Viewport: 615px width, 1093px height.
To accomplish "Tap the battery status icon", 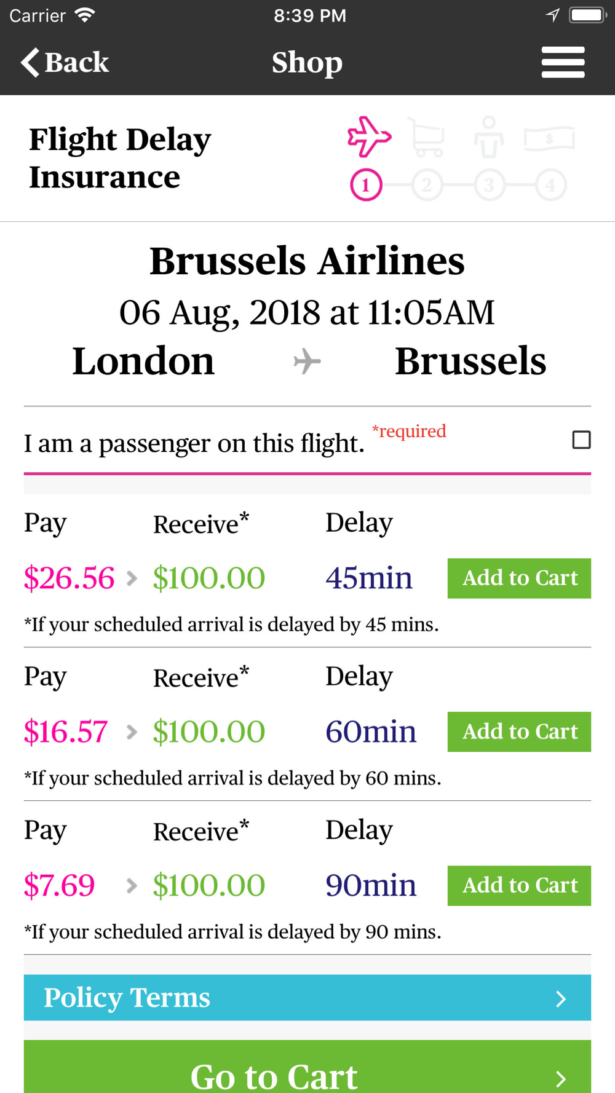I will pyautogui.click(x=587, y=15).
